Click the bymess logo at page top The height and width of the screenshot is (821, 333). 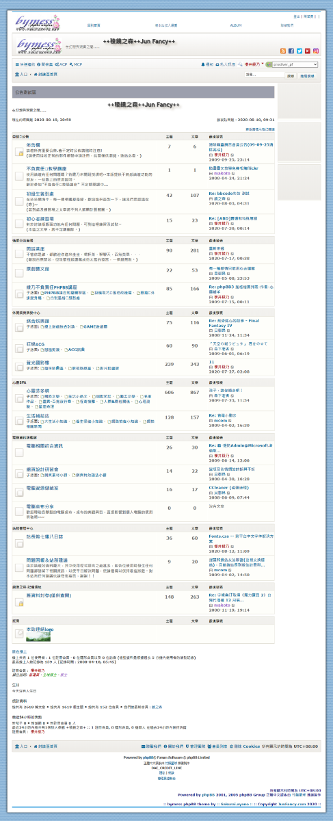[x=38, y=23]
